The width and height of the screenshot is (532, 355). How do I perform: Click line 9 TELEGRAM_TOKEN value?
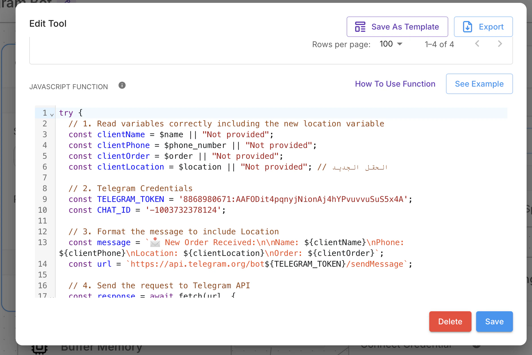(293, 199)
